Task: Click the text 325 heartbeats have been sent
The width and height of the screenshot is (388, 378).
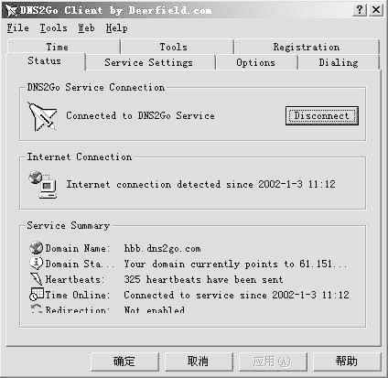Action: point(203,279)
